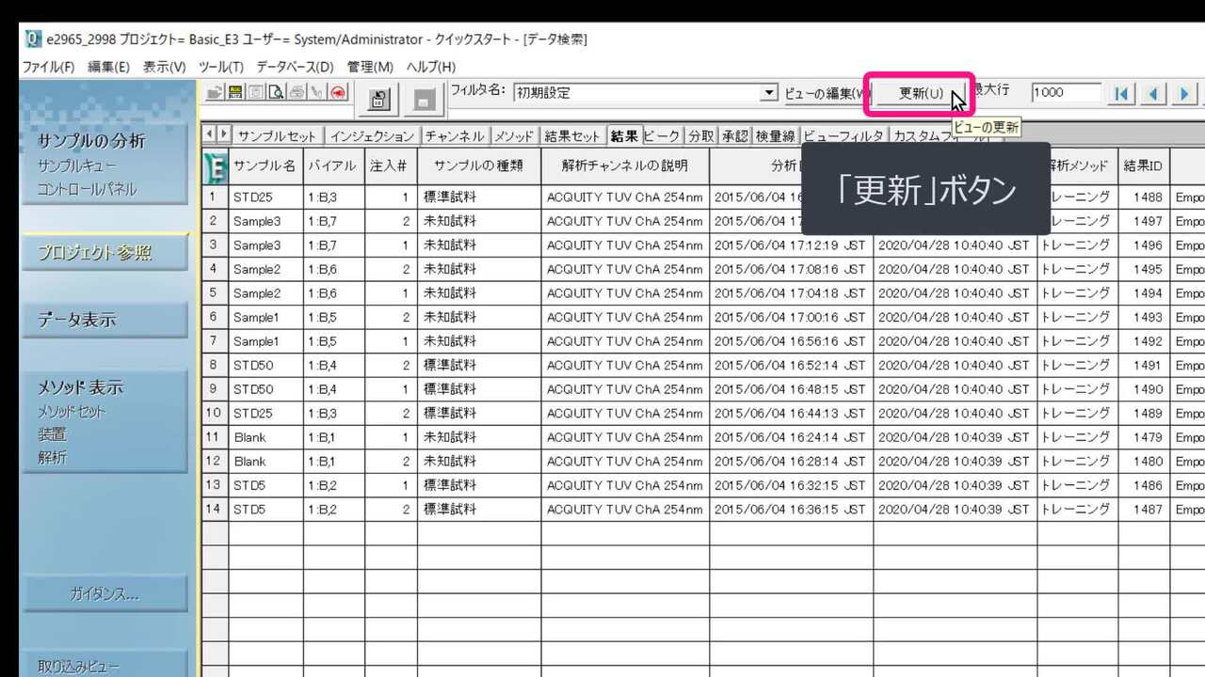
Task: Expand the フィルタ名 dropdown arrow
Action: (x=770, y=92)
